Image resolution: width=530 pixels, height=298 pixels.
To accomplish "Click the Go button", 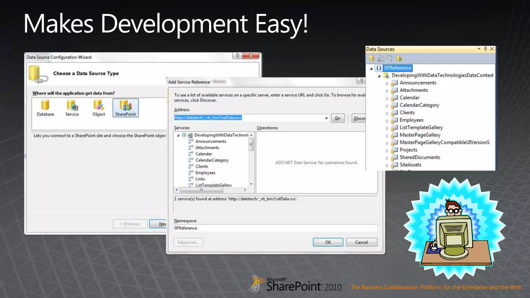I will coord(338,118).
